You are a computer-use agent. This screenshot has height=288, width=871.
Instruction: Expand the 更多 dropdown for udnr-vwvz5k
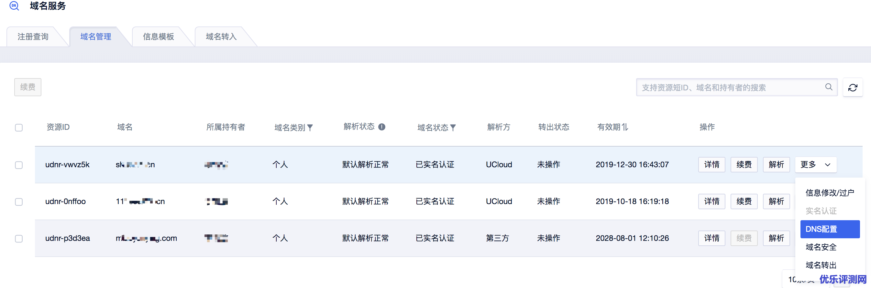(x=815, y=165)
